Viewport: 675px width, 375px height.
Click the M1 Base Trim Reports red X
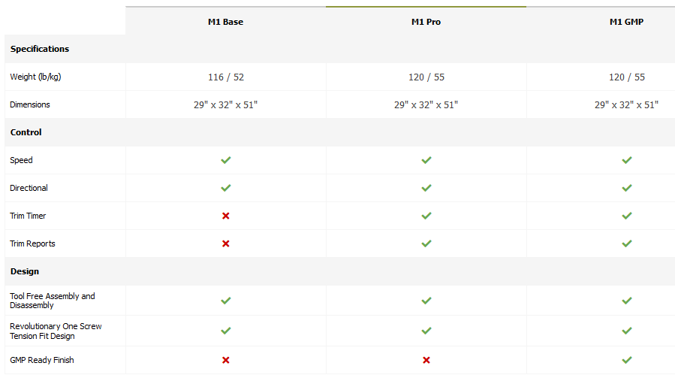[x=226, y=243]
